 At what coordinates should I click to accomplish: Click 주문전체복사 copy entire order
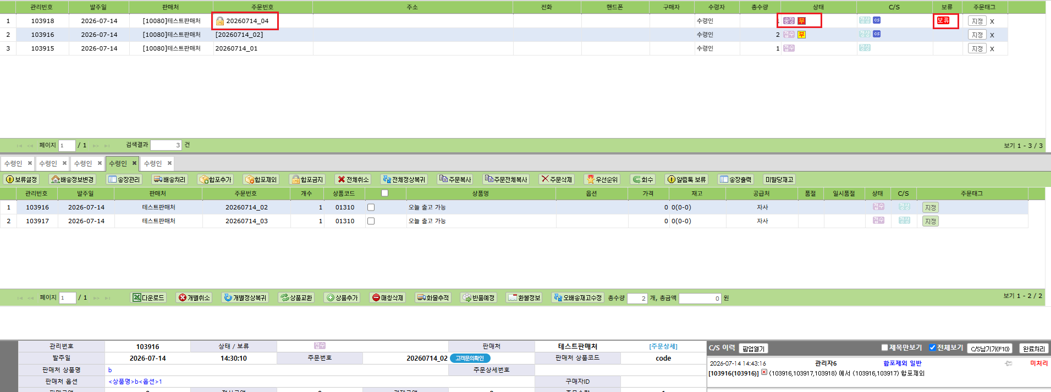[506, 179]
